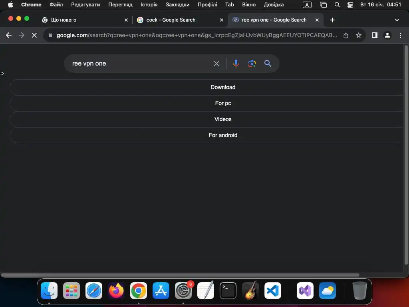The width and height of the screenshot is (409, 307).
Task: Open the Довідка menu
Action: point(274,5)
